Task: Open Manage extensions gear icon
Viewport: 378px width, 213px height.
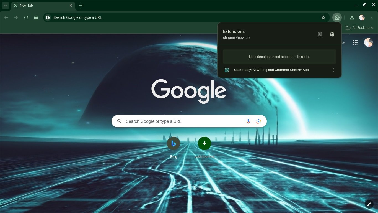Action: click(x=332, y=34)
